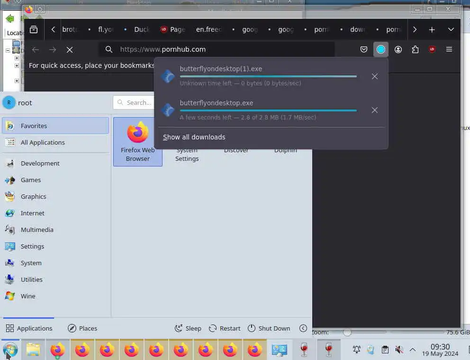Switch to the 'dow' tab

coord(353,29)
